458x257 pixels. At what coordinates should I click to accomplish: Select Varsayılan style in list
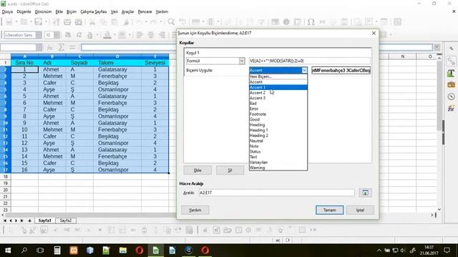tap(278, 162)
